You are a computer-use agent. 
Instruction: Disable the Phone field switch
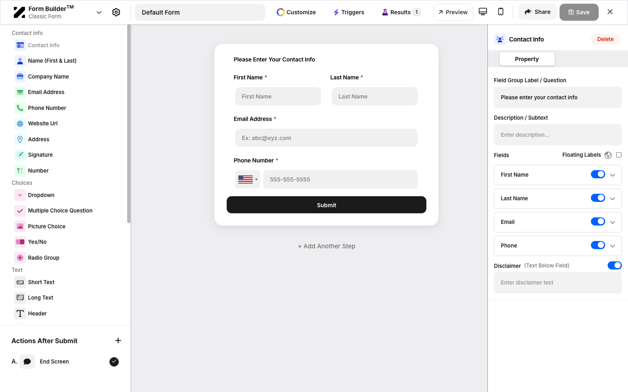coord(598,245)
